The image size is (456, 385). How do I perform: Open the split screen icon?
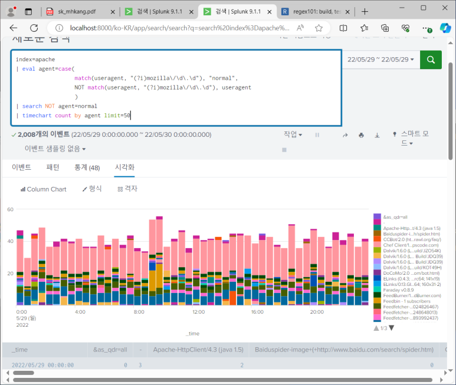[343, 28]
